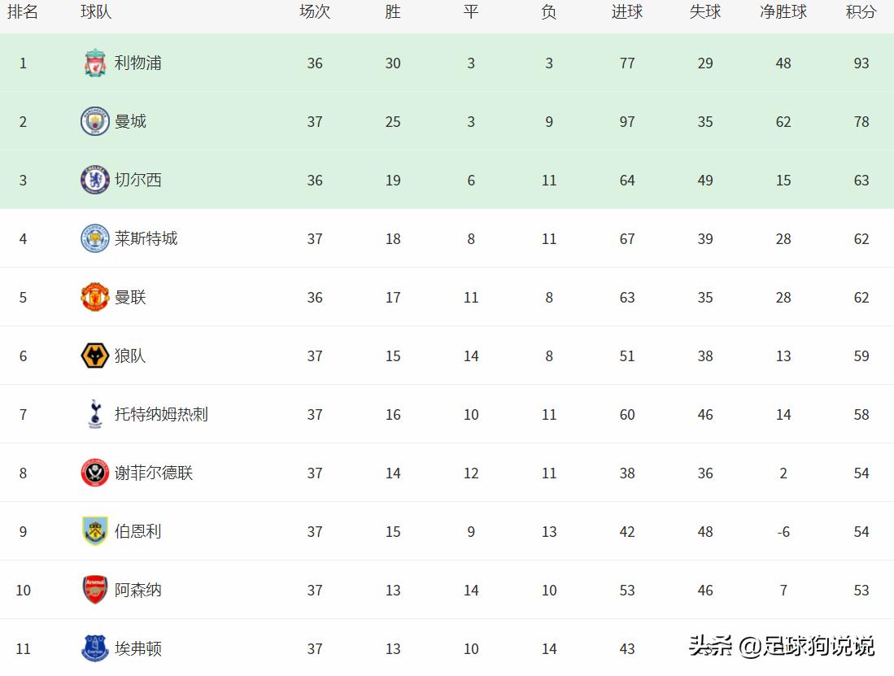
Task: Click the Burnley club crest icon
Action: 95,532
